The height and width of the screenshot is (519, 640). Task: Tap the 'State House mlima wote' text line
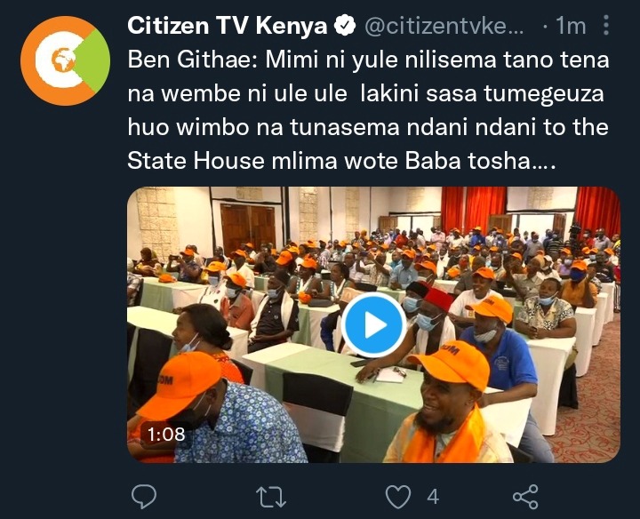click(262, 161)
